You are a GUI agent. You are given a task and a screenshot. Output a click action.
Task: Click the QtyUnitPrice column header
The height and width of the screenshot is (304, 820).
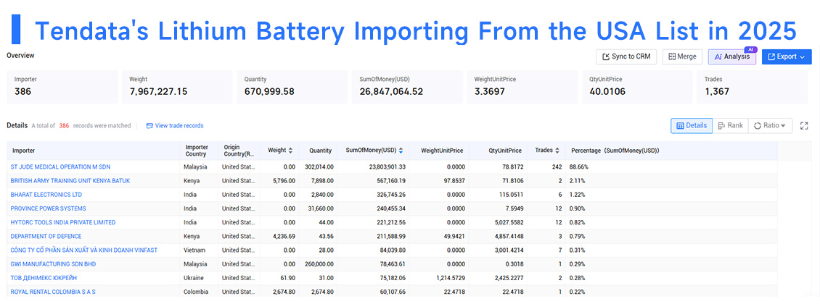[x=497, y=150]
